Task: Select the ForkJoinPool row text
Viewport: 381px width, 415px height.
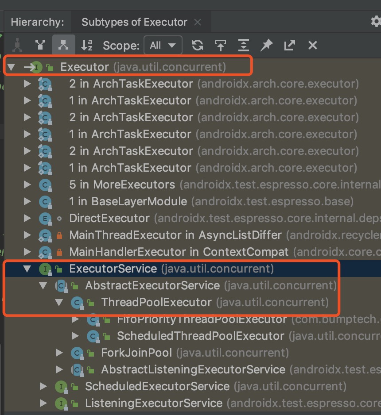Action: pos(195,353)
